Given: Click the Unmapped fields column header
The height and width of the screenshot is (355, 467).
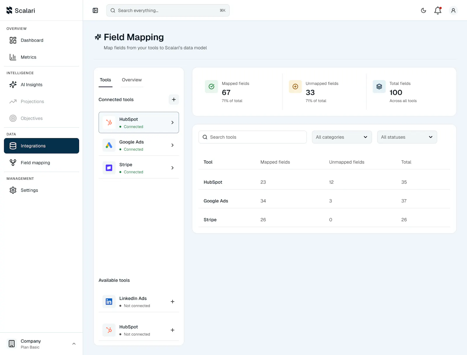Looking at the screenshot, I should tap(347, 162).
